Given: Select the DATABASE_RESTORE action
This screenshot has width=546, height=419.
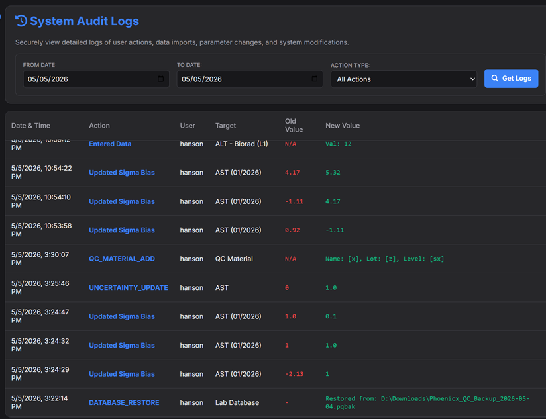Looking at the screenshot, I should tap(124, 402).
